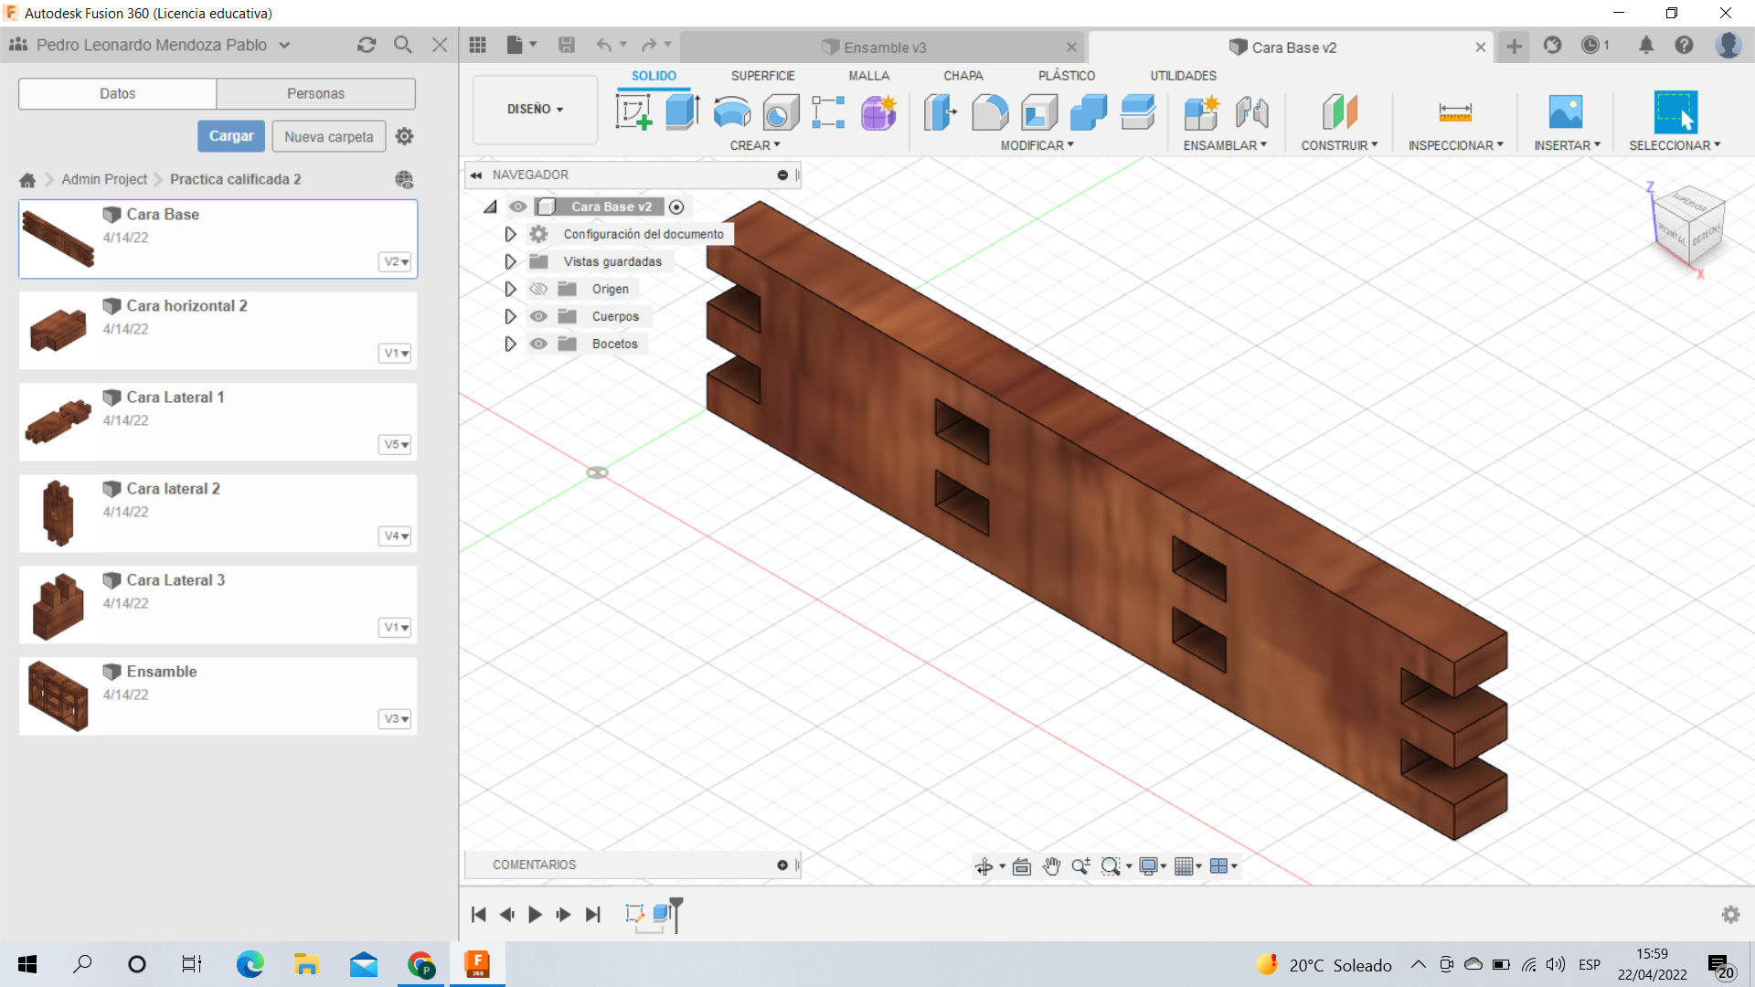Click the Orbit navigation tool icon
1755x987 pixels.
click(x=984, y=866)
